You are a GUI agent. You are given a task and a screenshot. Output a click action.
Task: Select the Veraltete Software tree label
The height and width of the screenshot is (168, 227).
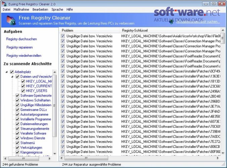point(33,133)
